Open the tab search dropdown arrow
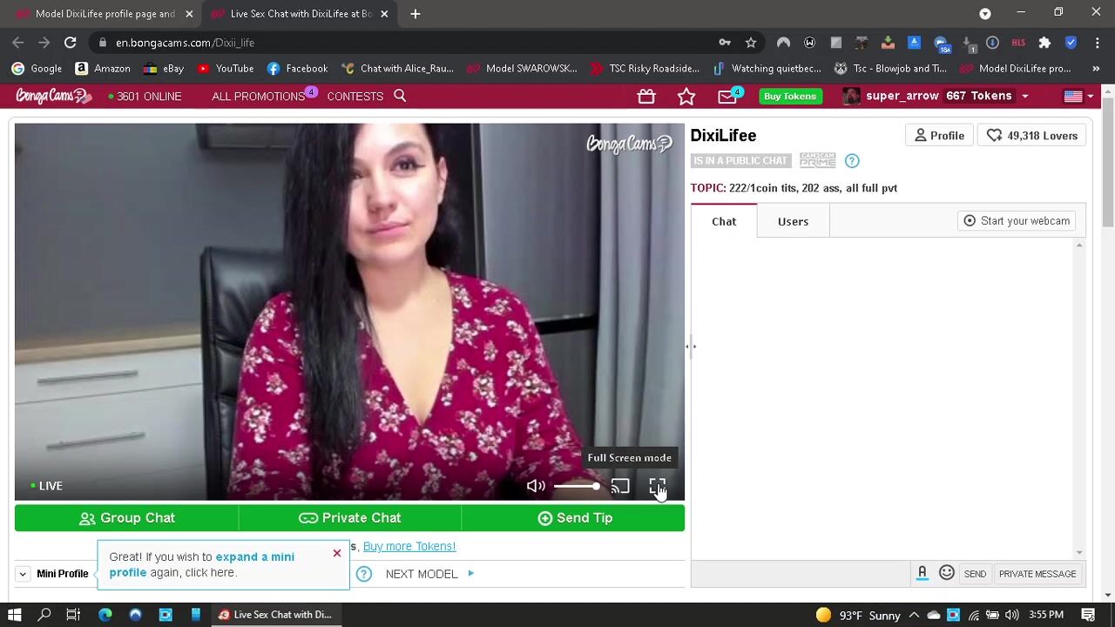This screenshot has width=1115, height=627. coord(985,14)
